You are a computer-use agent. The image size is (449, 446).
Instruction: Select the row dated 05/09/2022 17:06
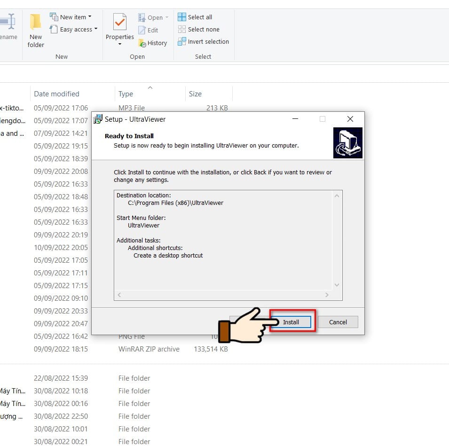[115, 108]
